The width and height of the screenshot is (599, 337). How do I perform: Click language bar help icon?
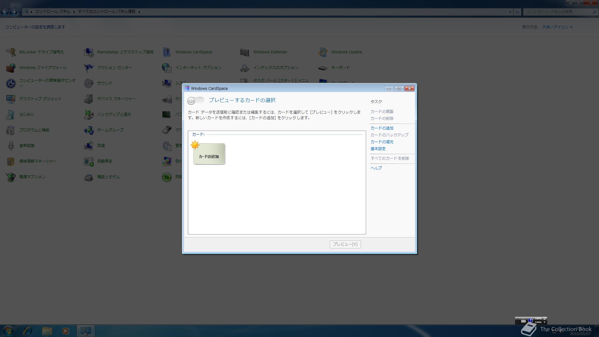point(530,320)
